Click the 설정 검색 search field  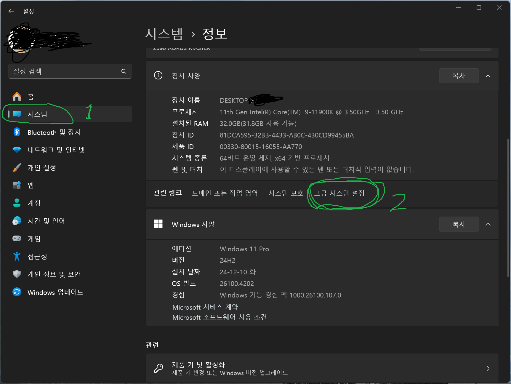point(70,71)
